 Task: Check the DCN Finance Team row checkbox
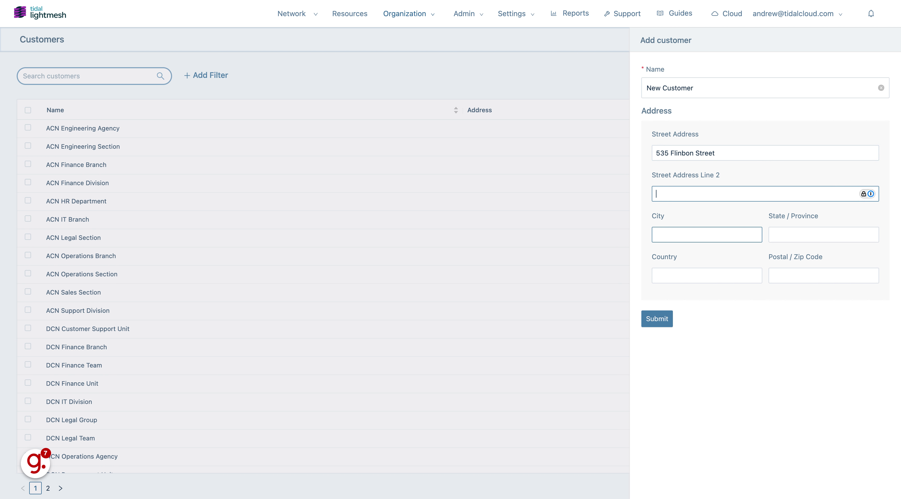click(x=28, y=364)
